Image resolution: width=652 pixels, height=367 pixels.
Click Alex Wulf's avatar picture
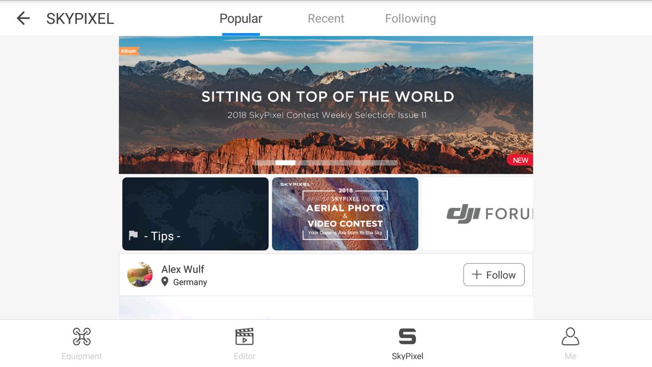click(140, 275)
